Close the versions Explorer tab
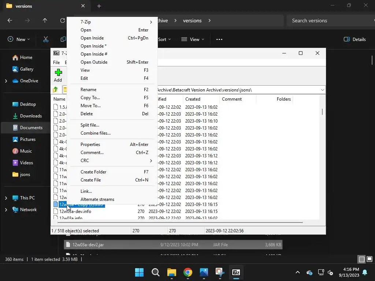375x281 pixels. tap(83, 6)
